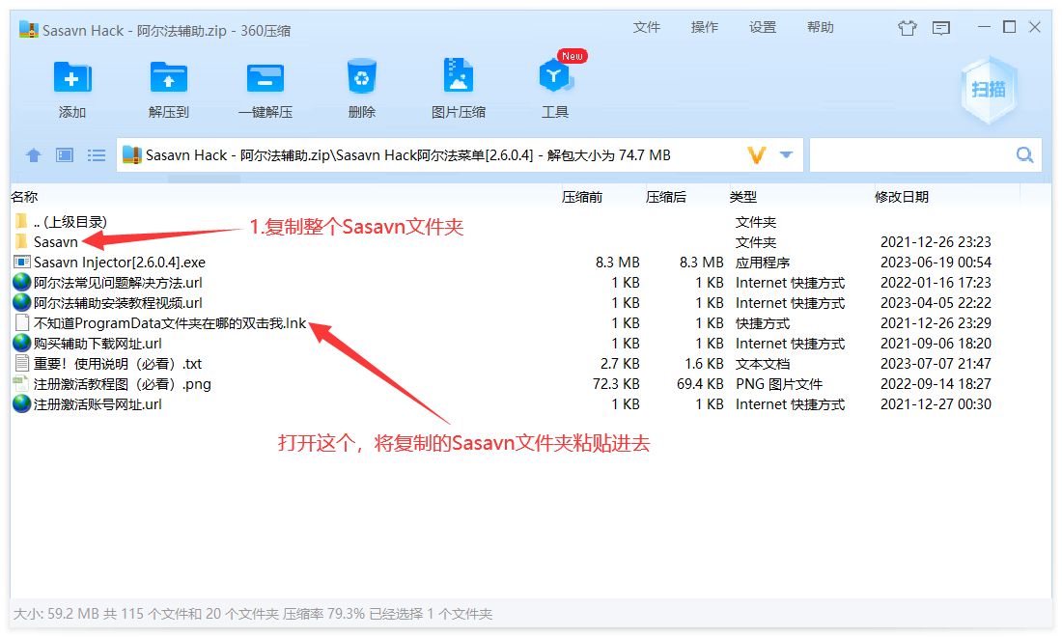The height and width of the screenshot is (637, 1062).
Task: Click the 2023-06-19 00:54 date cell
Action: tap(936, 262)
